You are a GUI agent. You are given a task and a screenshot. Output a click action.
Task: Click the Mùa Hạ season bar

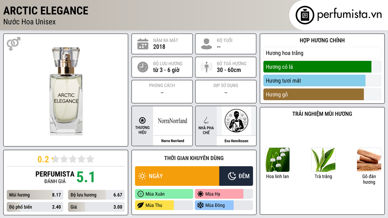(x=224, y=194)
